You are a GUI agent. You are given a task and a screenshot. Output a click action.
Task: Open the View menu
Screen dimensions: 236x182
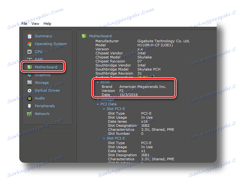point(35,24)
